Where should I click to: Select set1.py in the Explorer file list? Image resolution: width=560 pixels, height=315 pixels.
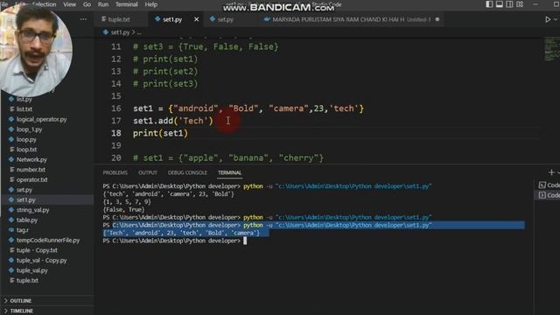click(x=25, y=199)
